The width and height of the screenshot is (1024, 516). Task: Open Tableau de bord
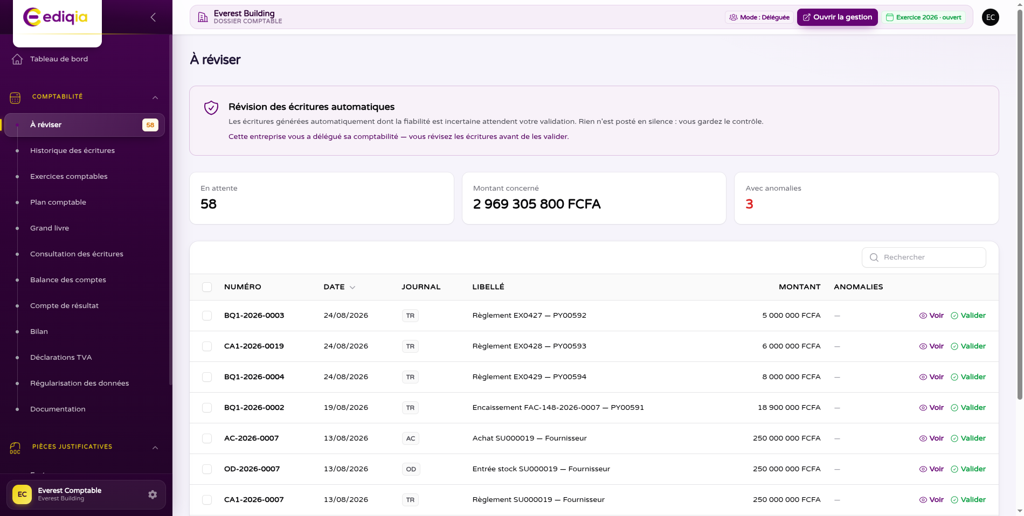pos(59,59)
